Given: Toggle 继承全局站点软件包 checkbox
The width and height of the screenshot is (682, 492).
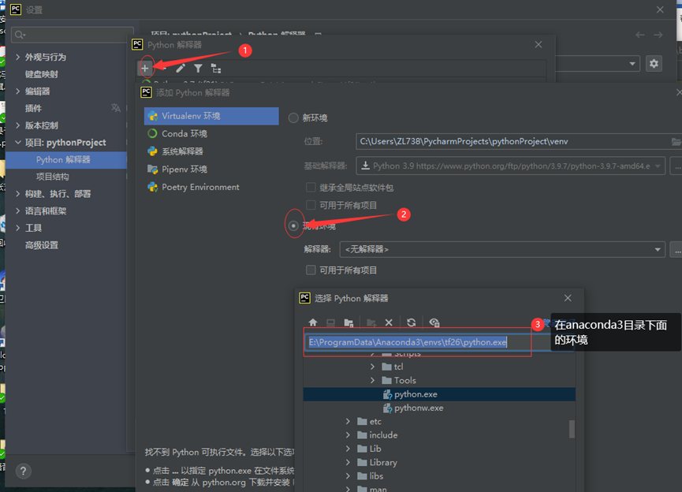Looking at the screenshot, I should click(311, 188).
